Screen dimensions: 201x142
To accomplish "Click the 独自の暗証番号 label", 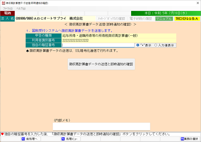I will (44, 45).
